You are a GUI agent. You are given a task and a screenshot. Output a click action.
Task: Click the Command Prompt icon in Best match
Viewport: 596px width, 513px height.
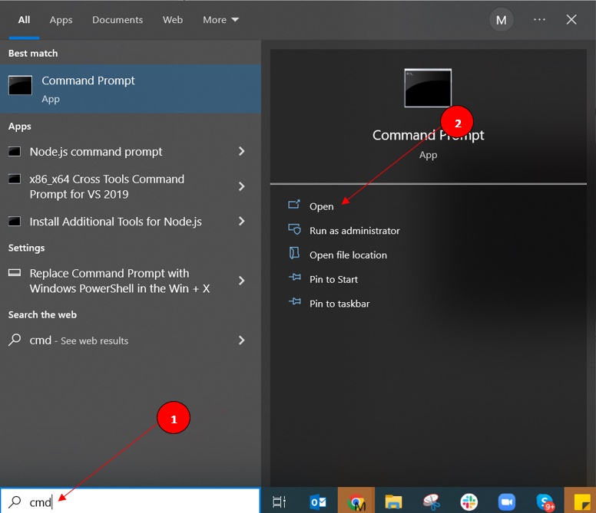point(20,85)
